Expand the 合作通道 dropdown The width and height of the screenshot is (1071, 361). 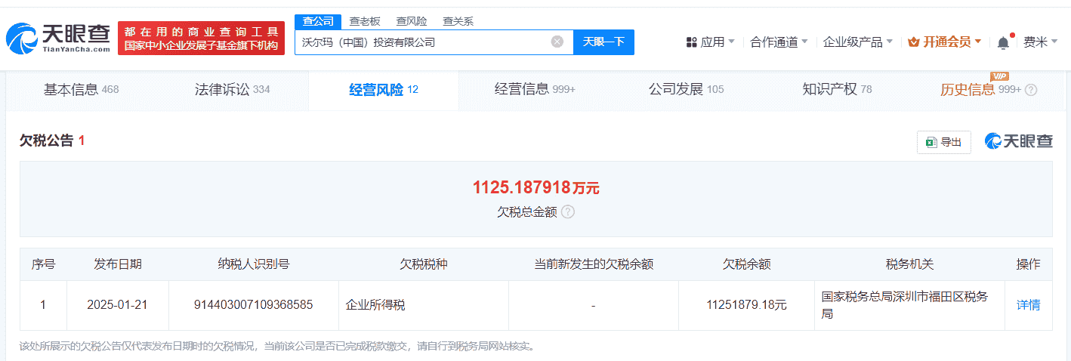[x=779, y=42]
